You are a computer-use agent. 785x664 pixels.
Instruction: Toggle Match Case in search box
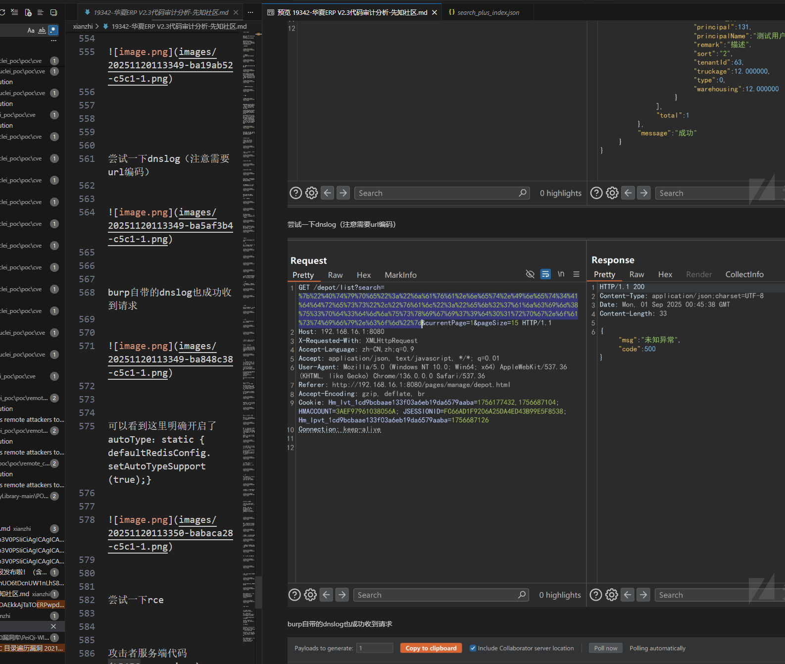[x=31, y=30]
